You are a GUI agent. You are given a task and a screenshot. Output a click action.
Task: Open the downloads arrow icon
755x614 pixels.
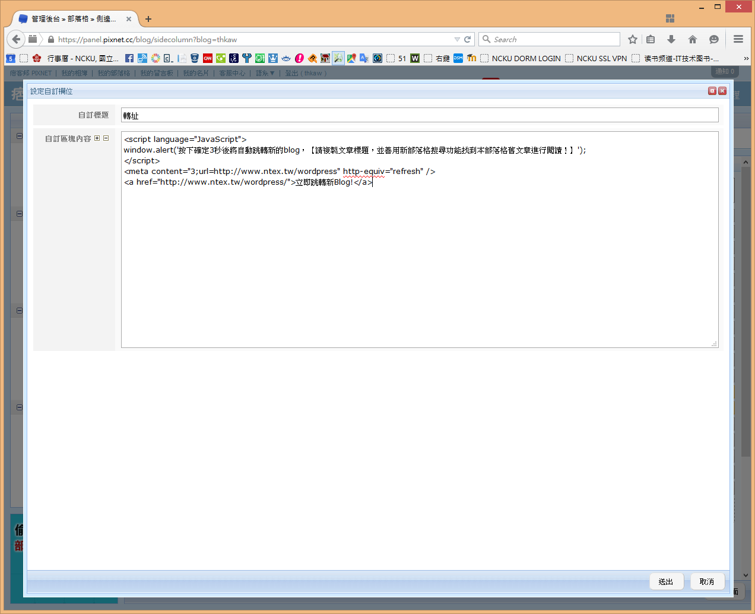pos(671,39)
